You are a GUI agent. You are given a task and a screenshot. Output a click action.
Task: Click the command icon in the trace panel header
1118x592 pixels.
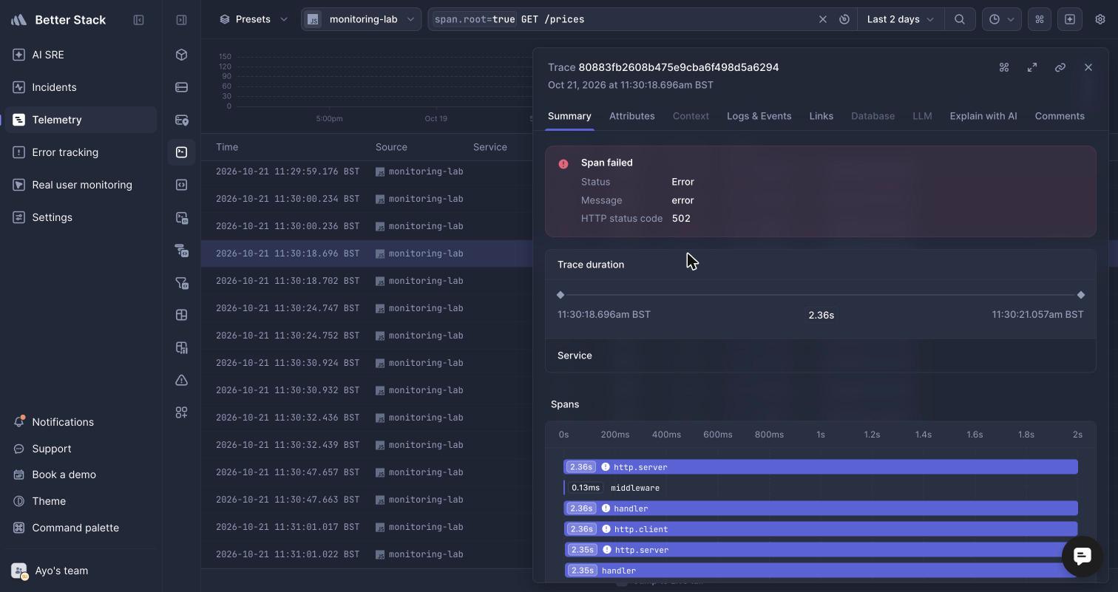[1004, 67]
